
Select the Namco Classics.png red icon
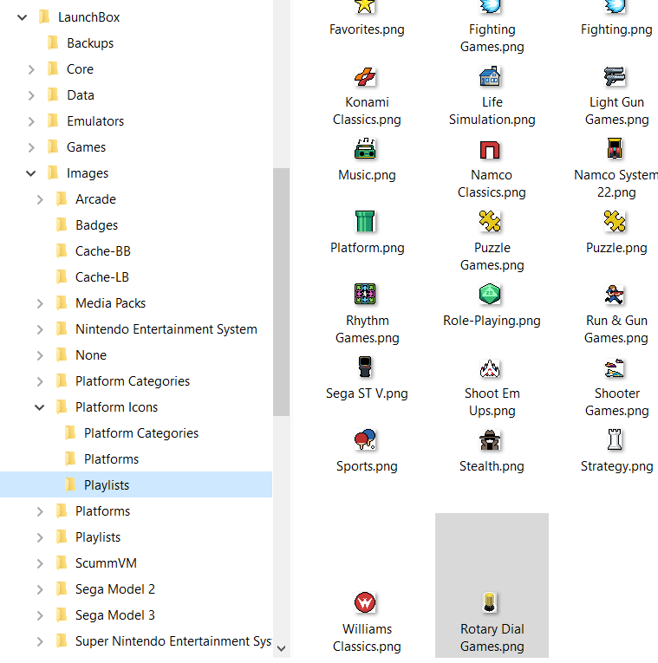[490, 150]
